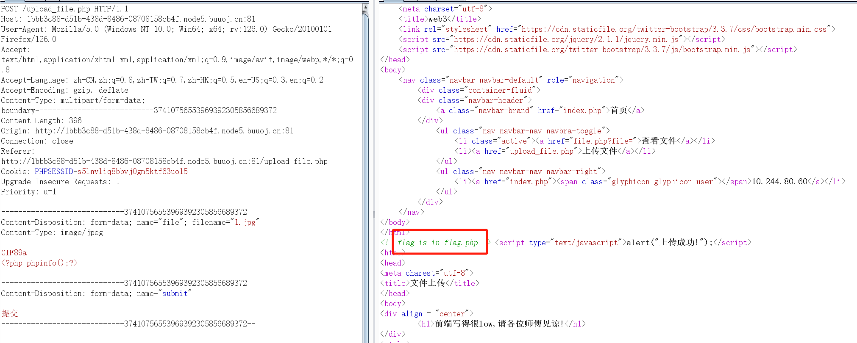Screen dimensions: 857x343
Task: Click the nav 'navbar navbar-default' line
Action: [511, 80]
